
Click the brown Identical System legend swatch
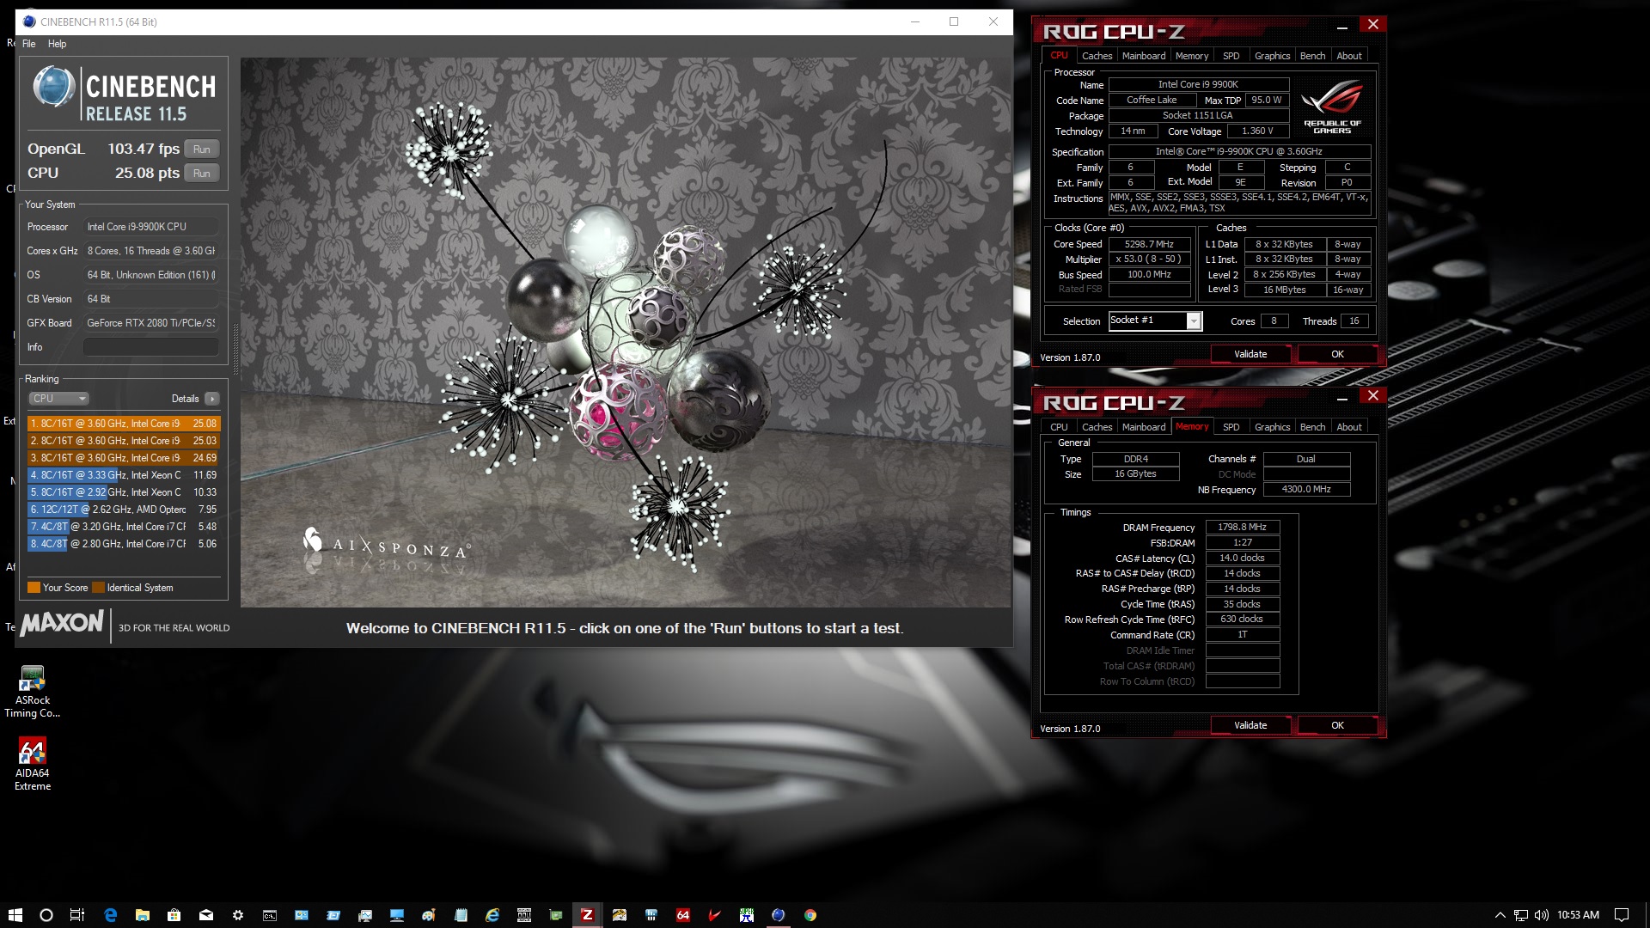pyautogui.click(x=98, y=588)
